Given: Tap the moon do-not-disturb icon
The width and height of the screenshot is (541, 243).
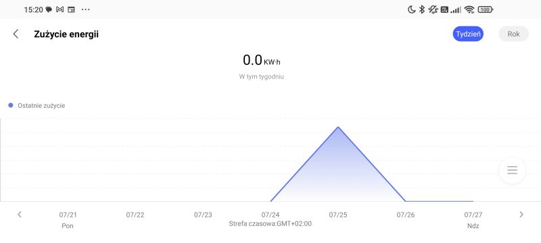Looking at the screenshot, I should (411, 9).
